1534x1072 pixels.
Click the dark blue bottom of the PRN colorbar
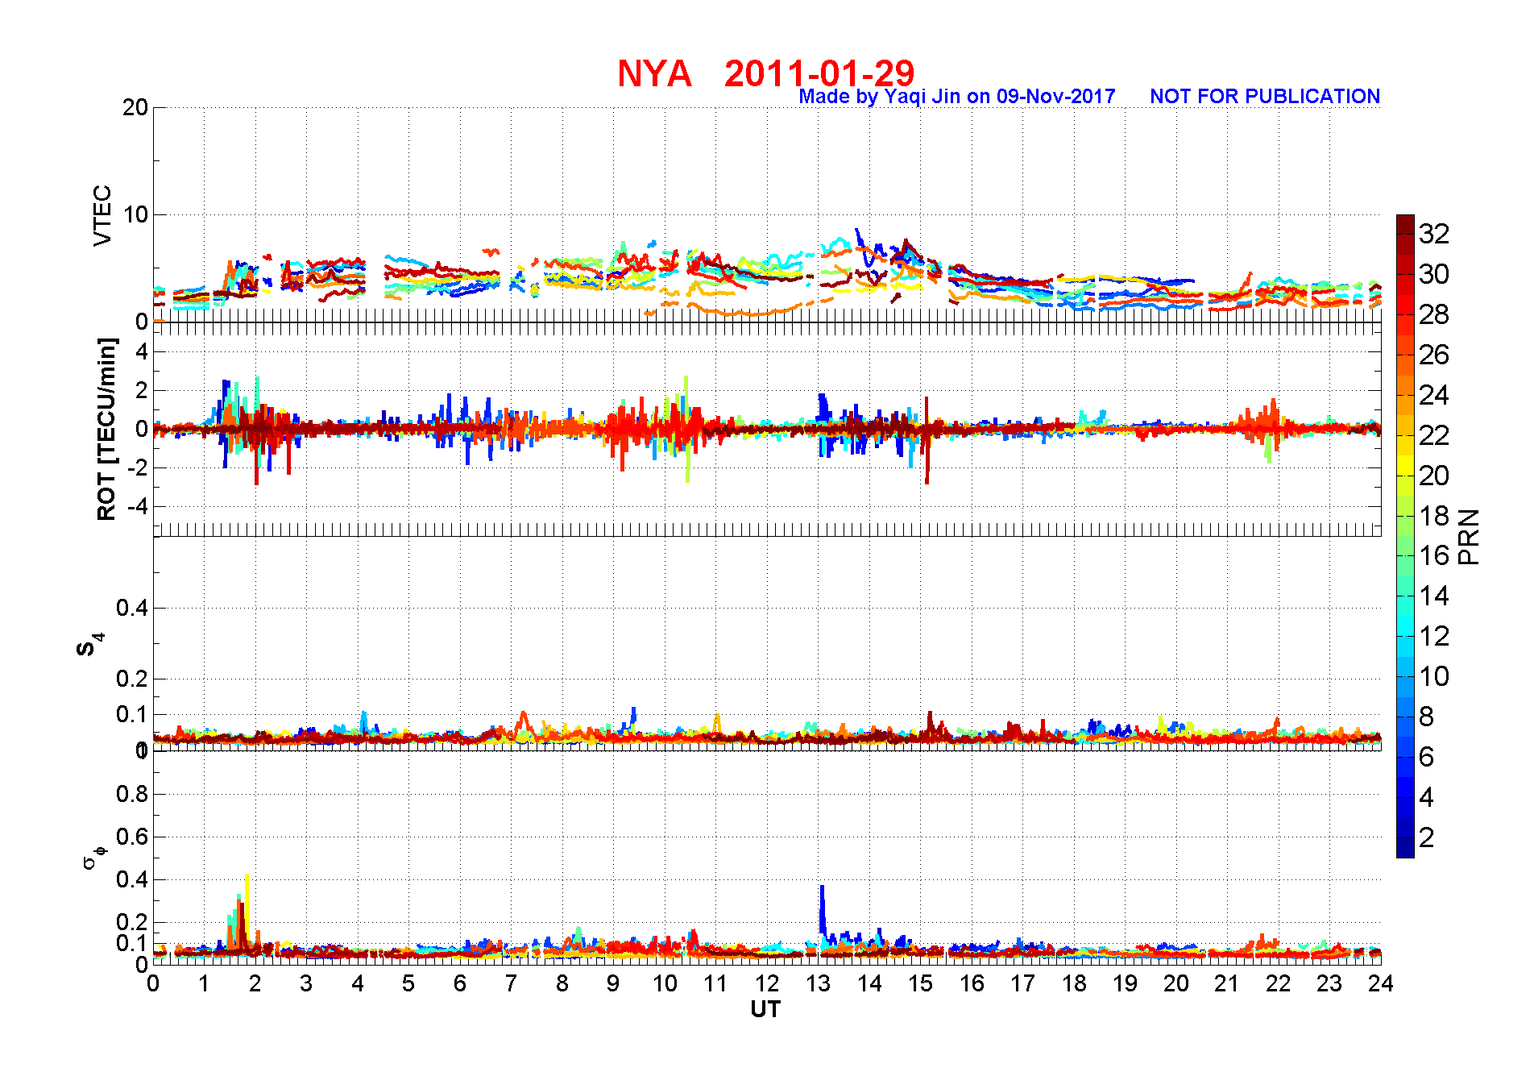(1405, 847)
